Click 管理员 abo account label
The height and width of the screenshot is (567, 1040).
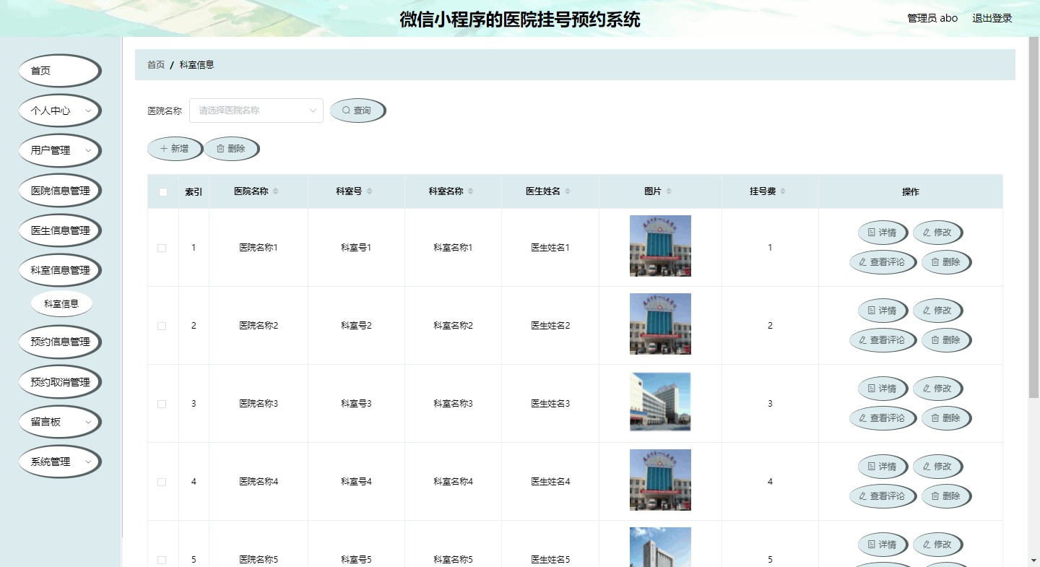pos(932,18)
